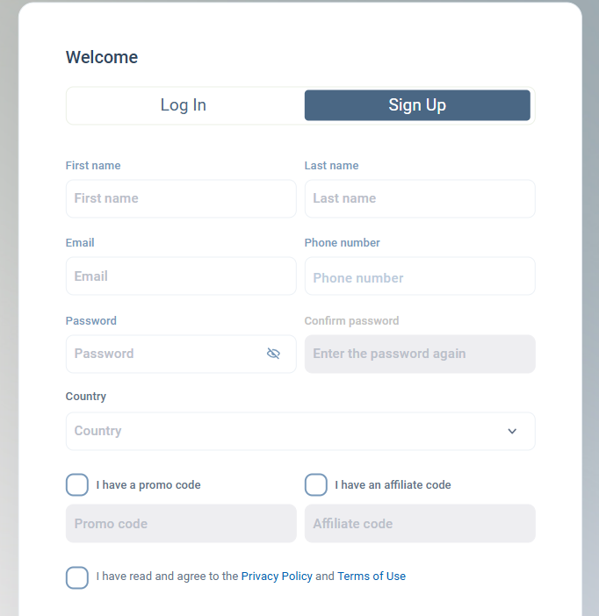This screenshot has width=599, height=616.
Task: Click the "I have a promo code" label
Action: click(148, 485)
